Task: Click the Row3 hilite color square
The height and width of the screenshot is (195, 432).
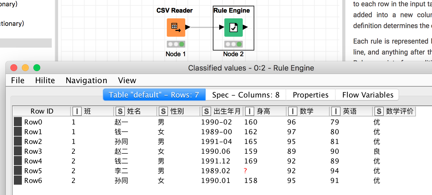Action: point(18,151)
